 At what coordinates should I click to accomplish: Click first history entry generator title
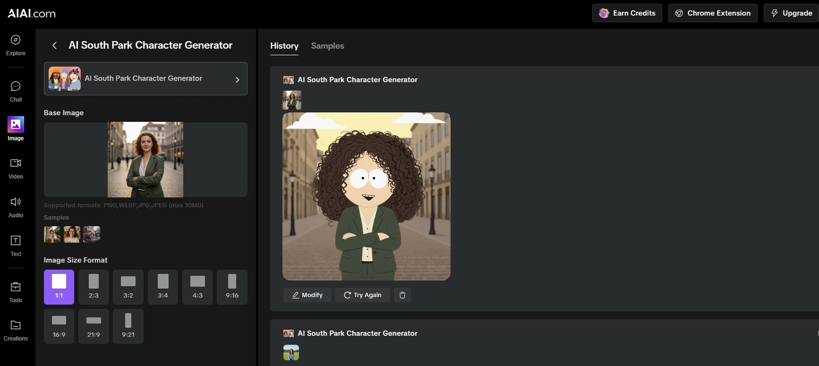(x=358, y=80)
